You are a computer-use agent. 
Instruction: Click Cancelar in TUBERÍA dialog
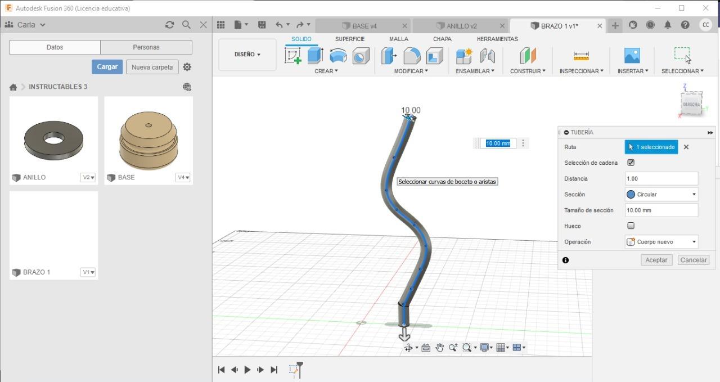click(x=693, y=260)
